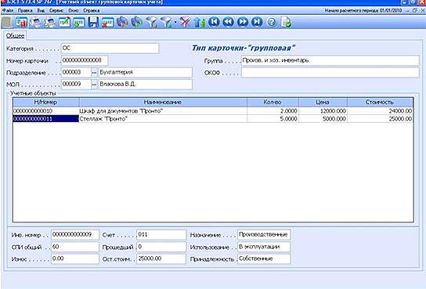Click the price cell 12000.000
This screenshot has width=426, height=289.
point(323,110)
